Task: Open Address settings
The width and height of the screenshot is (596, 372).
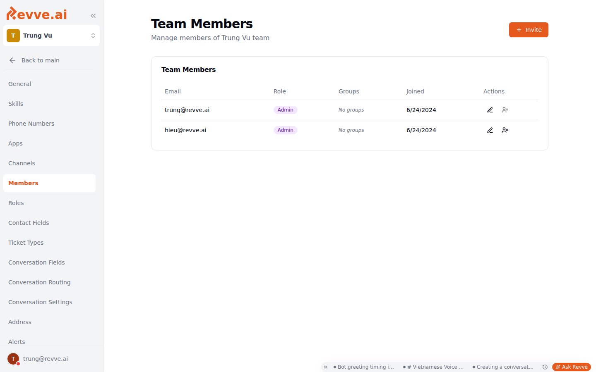Action: (x=49, y=322)
